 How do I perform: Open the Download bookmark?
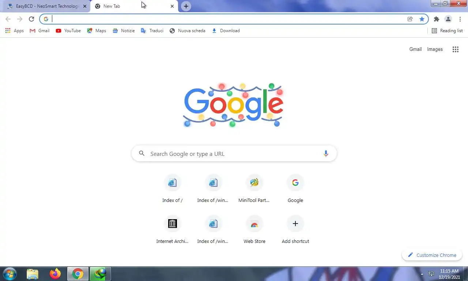point(226,31)
